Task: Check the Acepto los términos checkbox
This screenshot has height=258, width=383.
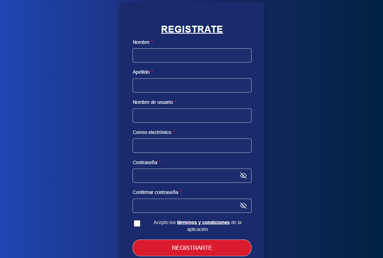Action: tap(137, 223)
